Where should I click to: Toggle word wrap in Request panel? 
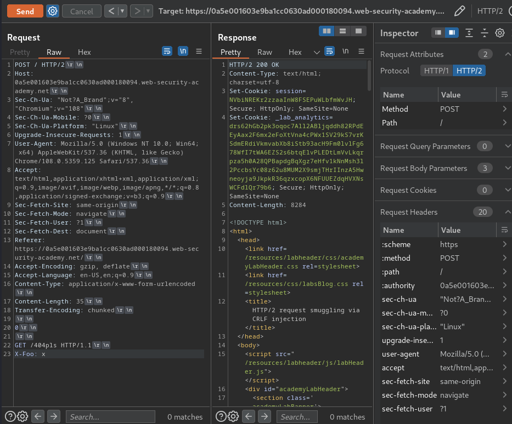[x=167, y=51]
